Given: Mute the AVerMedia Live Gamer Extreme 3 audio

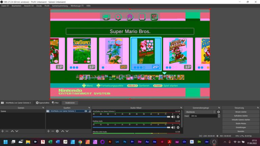Looking at the screenshot, I should (173, 117).
